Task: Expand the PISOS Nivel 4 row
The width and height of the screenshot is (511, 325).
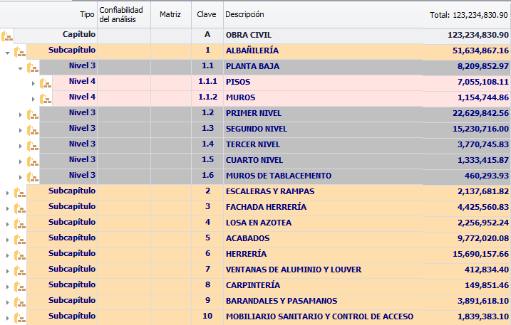Action: 33,82
